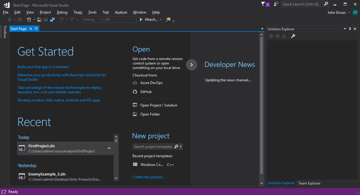Switch to the Team Explorer tab

click(x=309, y=183)
